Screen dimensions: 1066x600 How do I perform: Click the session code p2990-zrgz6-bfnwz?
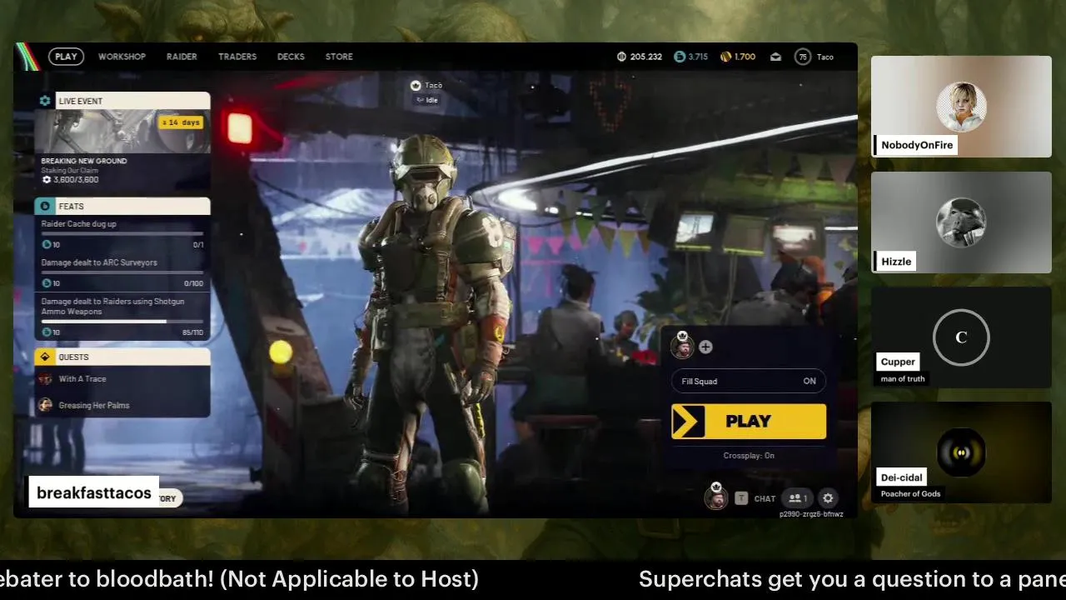coord(811,514)
